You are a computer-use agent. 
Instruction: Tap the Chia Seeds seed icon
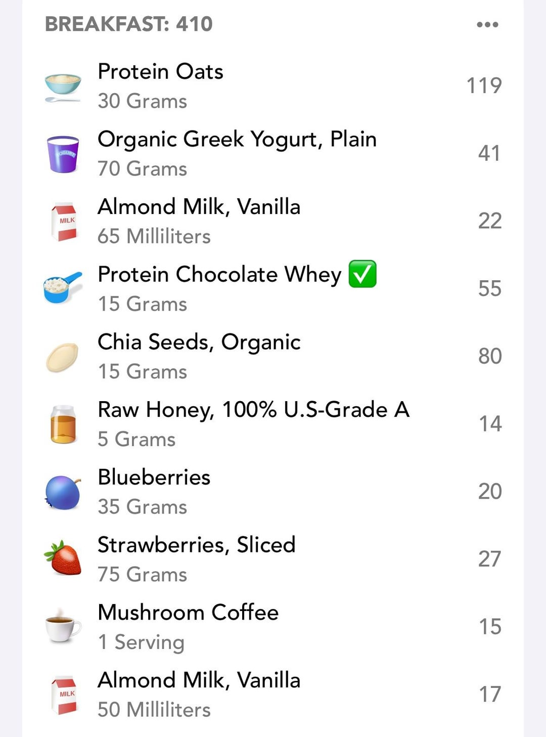click(x=62, y=357)
